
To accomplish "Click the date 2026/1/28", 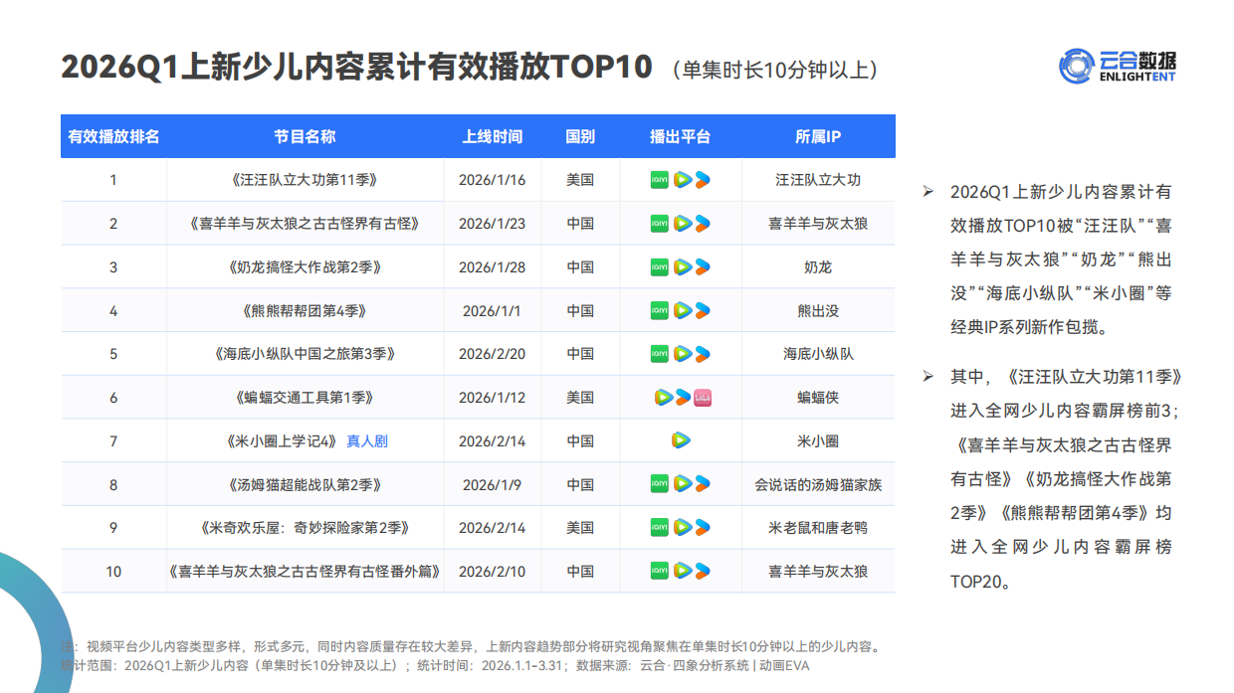I will coord(492,267).
